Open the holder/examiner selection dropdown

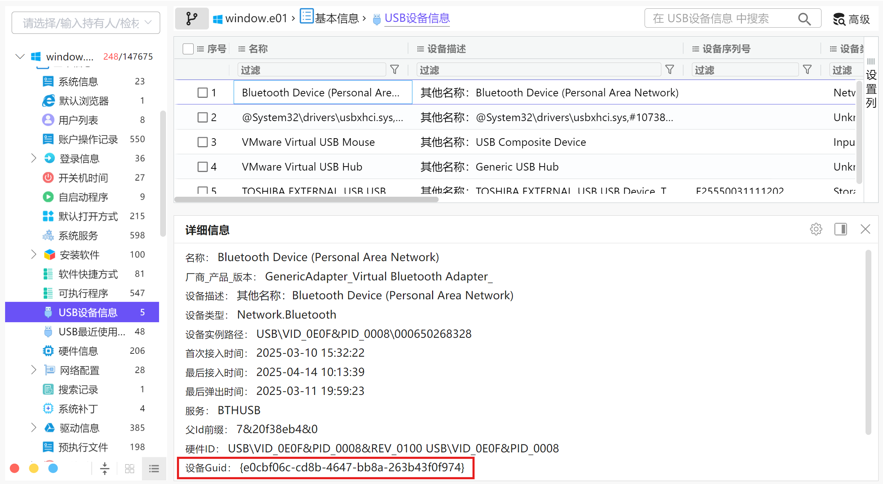click(x=86, y=23)
